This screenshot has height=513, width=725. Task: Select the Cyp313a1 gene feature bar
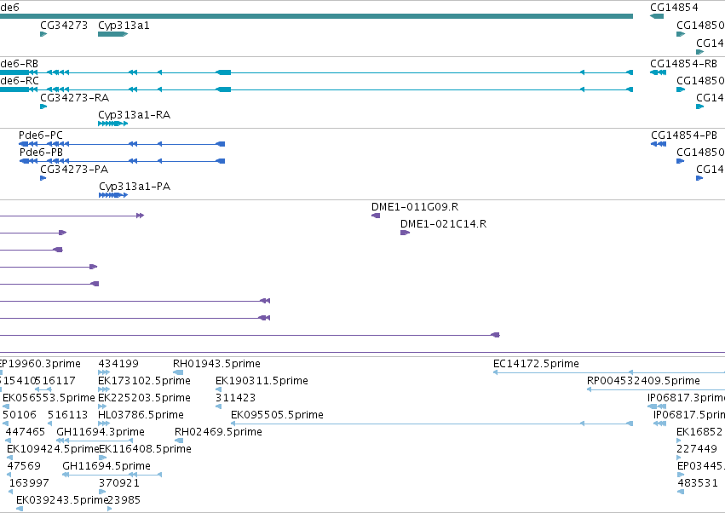(112, 34)
